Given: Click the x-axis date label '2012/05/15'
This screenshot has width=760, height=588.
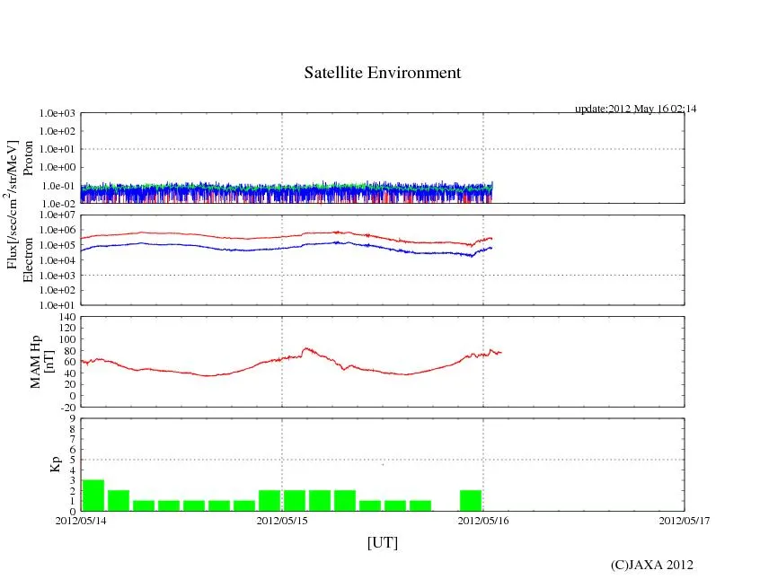Looking at the screenshot, I should [282, 521].
